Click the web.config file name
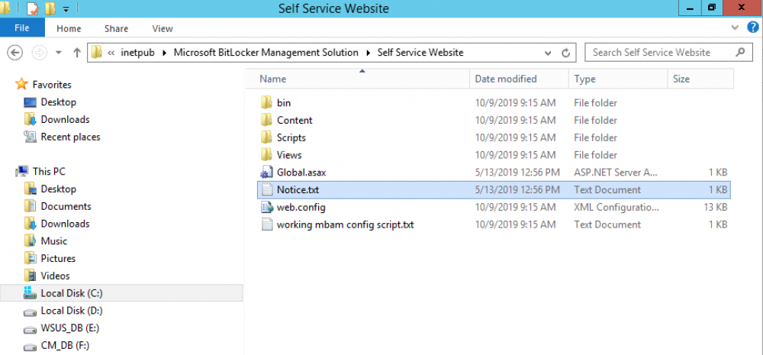This screenshot has width=763, height=355. point(301,208)
